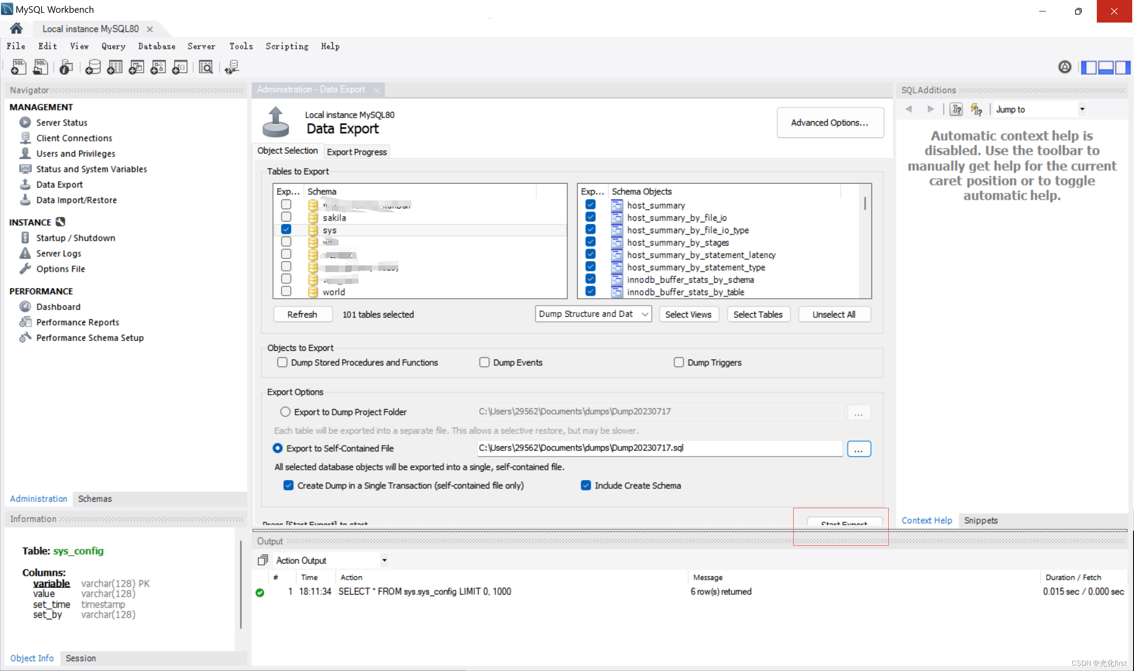Create a new table toolbar icon
This screenshot has height=671, width=1134.
pyautogui.click(x=115, y=67)
